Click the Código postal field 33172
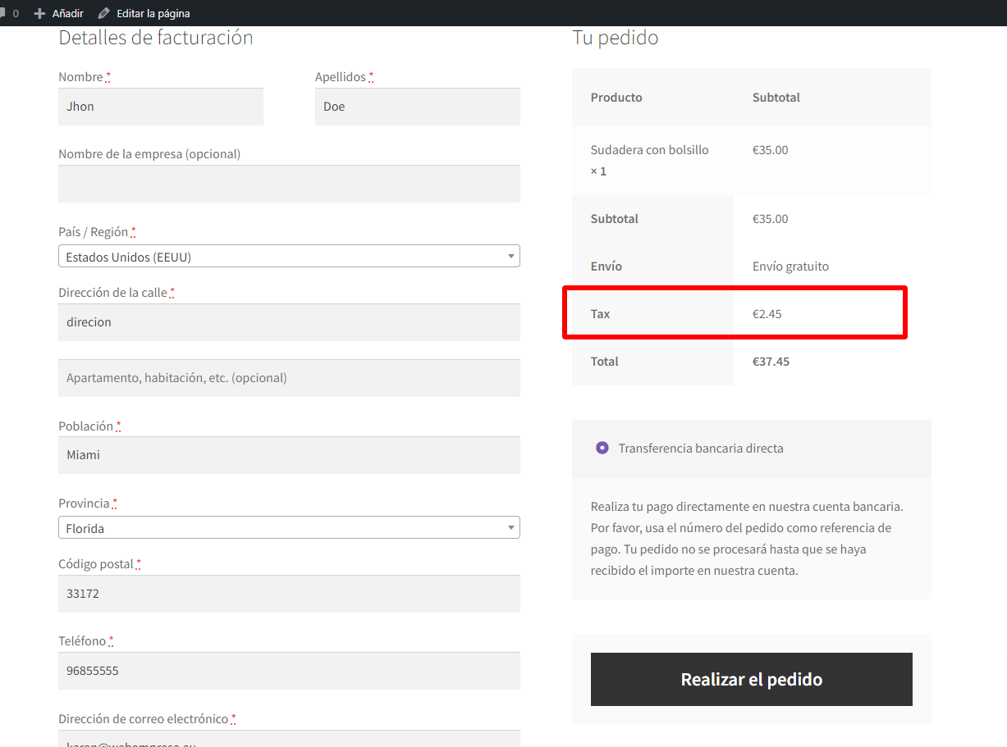This screenshot has width=1007, height=747. point(289,594)
